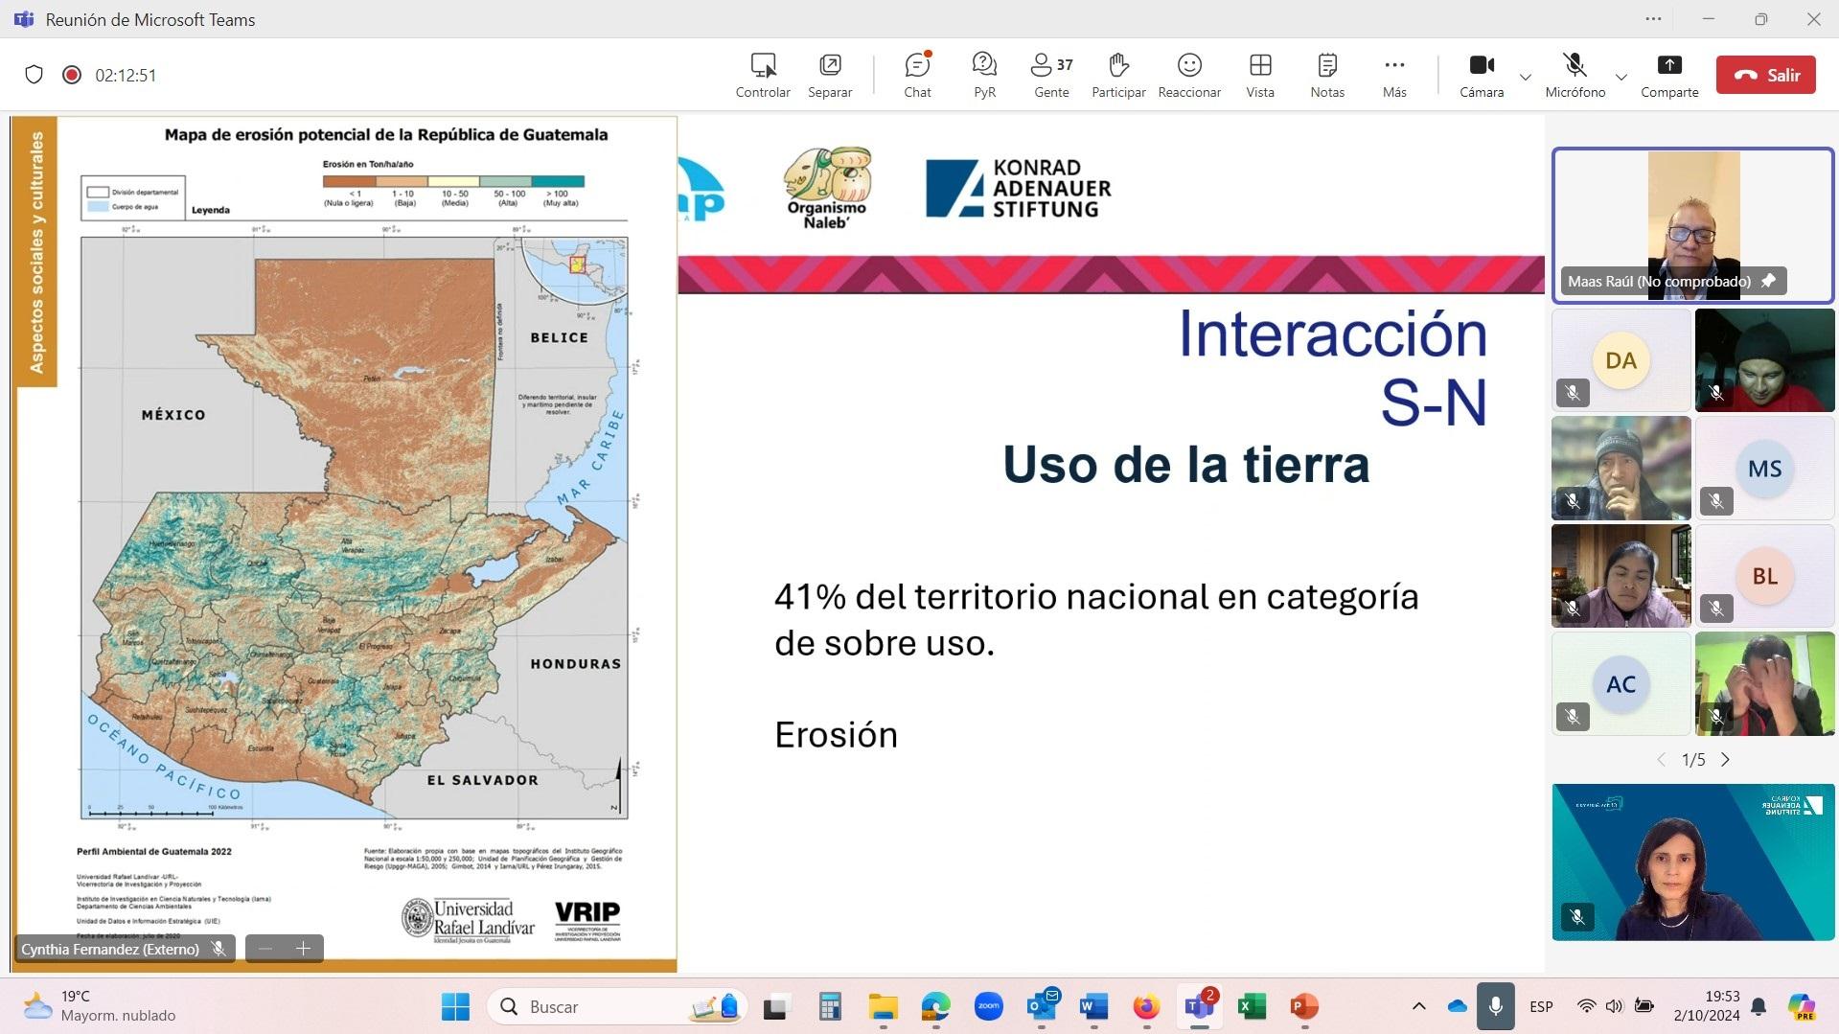1839x1034 pixels.
Task: Select Maas Raúl video thumbnail
Action: click(1692, 225)
